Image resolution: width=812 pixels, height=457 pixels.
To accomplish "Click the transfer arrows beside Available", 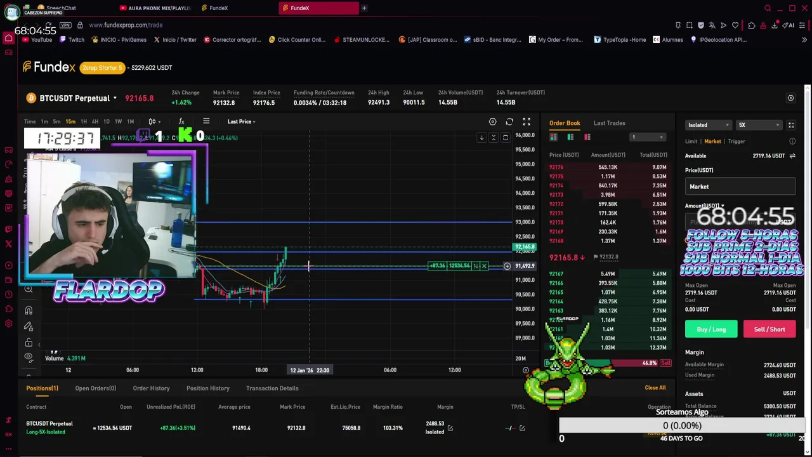I will [x=792, y=156].
